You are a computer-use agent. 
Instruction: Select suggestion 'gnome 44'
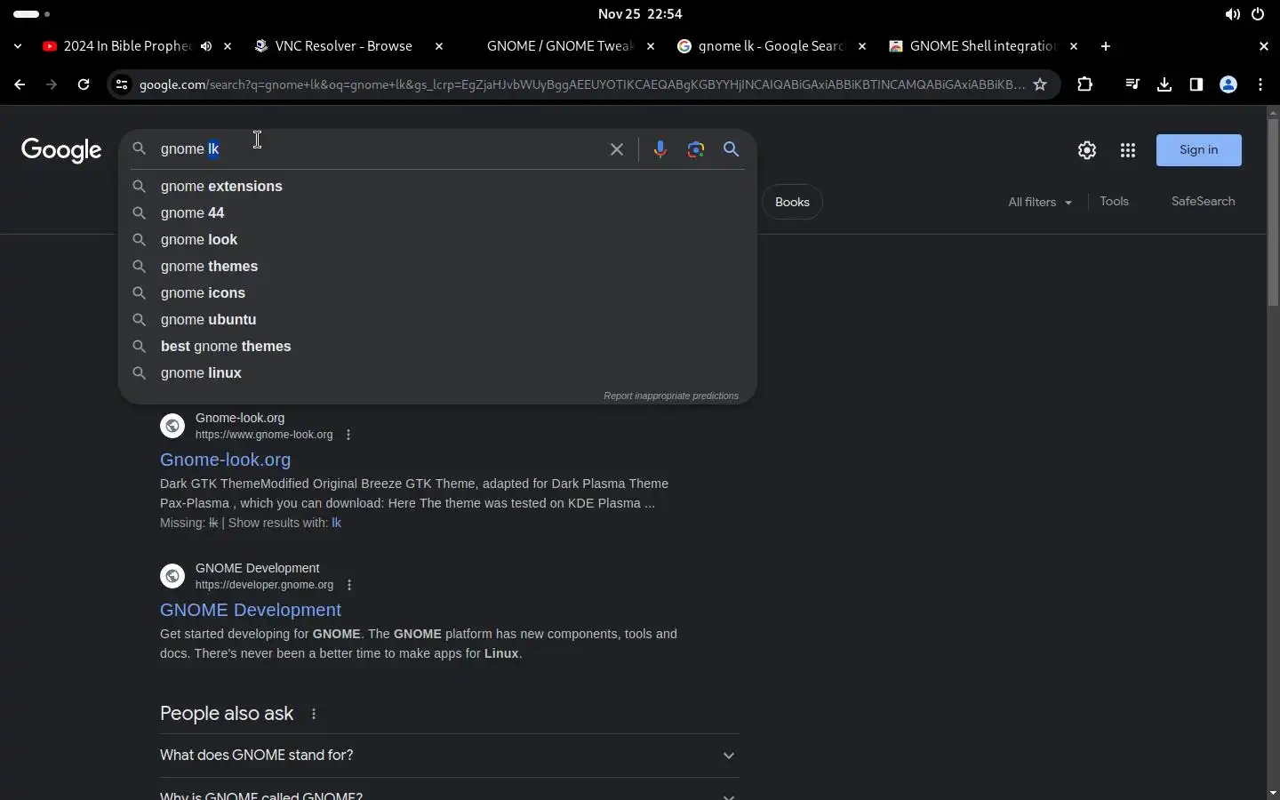coord(437,213)
